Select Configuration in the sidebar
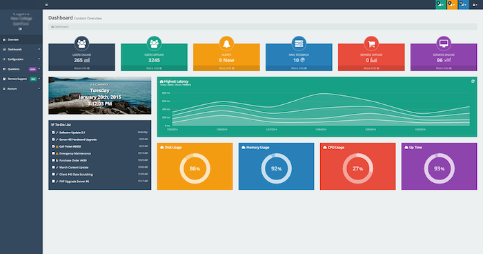 [x=21, y=59]
